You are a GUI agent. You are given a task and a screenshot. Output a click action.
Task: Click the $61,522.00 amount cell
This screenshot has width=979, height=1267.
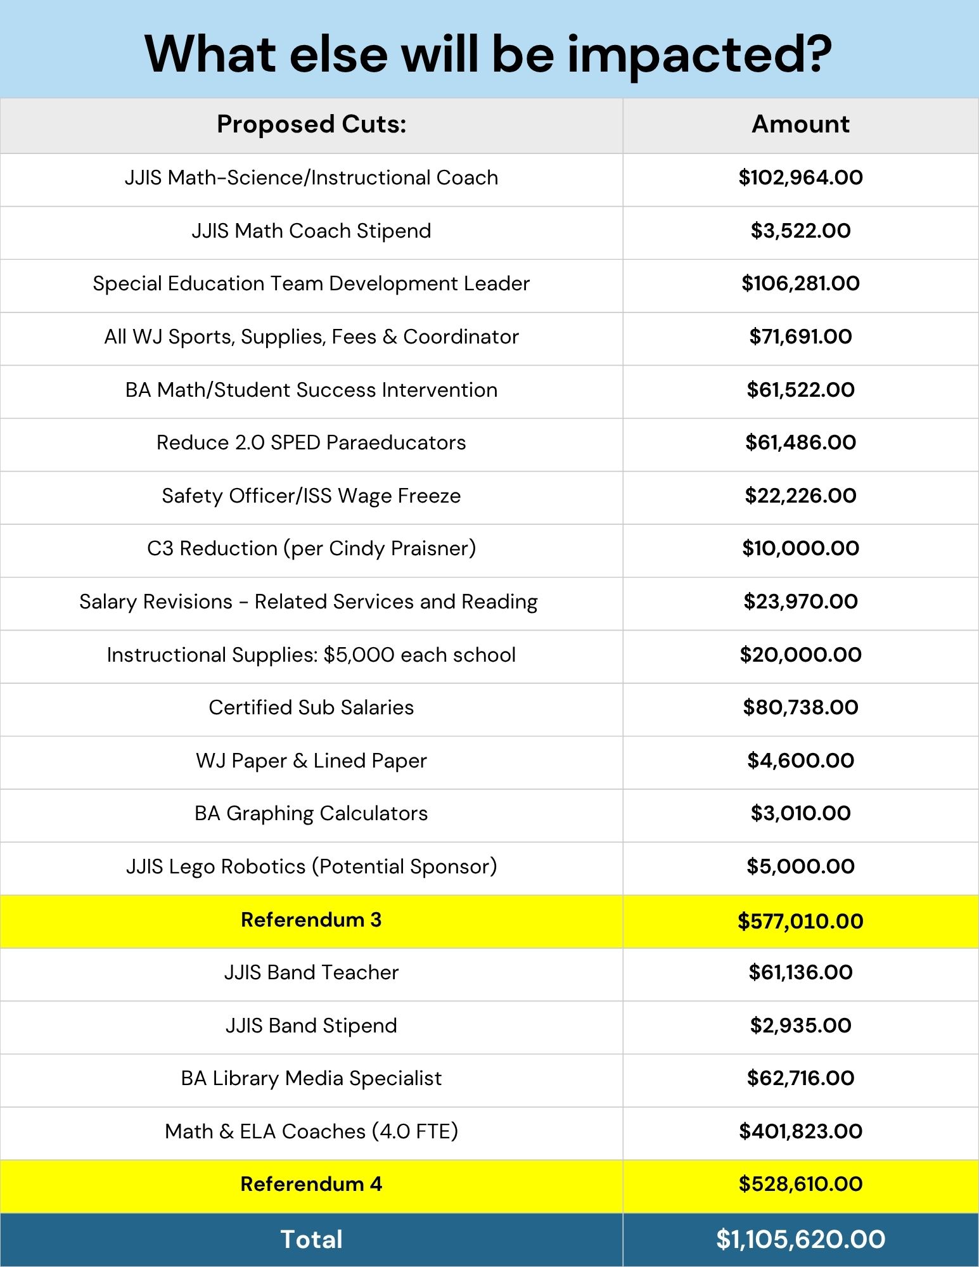(x=801, y=390)
